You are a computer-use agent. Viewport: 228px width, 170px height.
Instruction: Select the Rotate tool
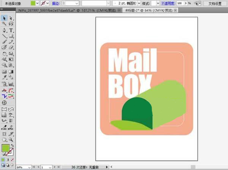4,54
